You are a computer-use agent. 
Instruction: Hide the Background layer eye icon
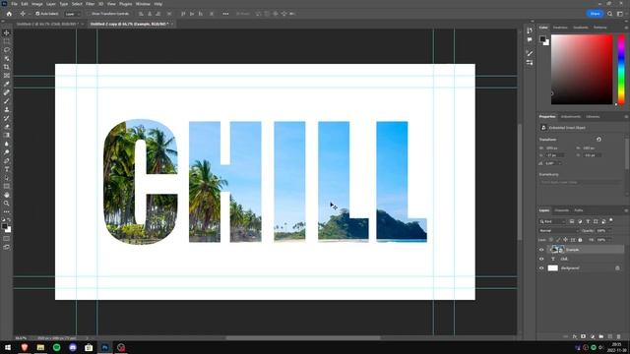coord(541,268)
